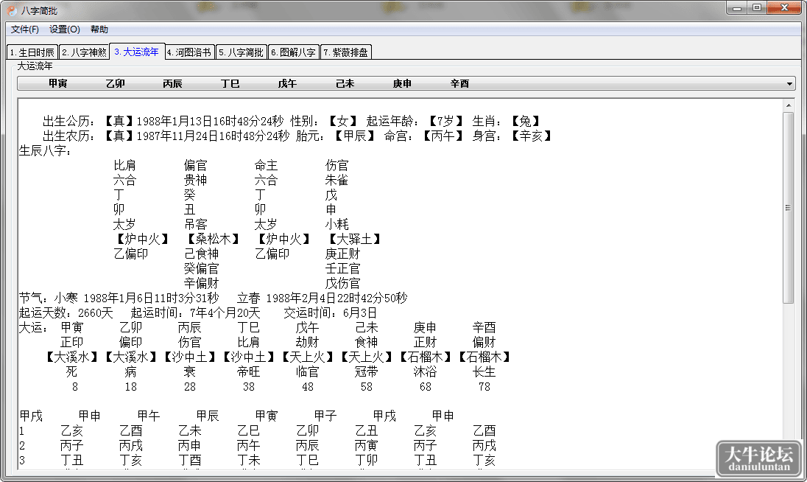Click the 吊客 text in the chart

pos(196,225)
